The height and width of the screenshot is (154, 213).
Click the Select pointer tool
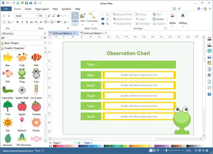pyautogui.click(x=75, y=18)
